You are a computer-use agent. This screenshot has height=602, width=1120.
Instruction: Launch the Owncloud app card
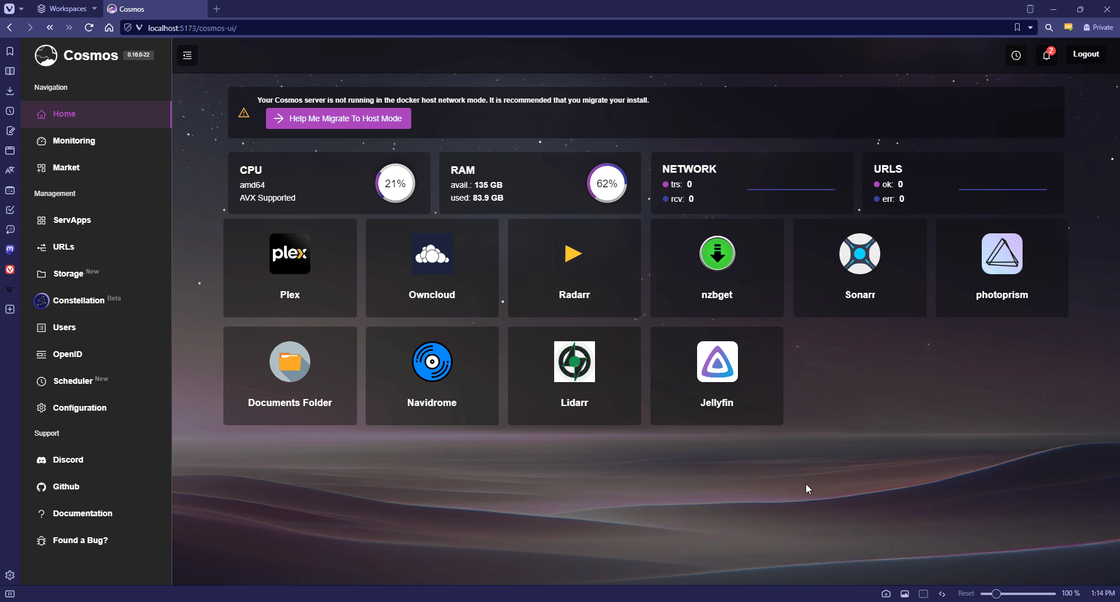(x=432, y=268)
